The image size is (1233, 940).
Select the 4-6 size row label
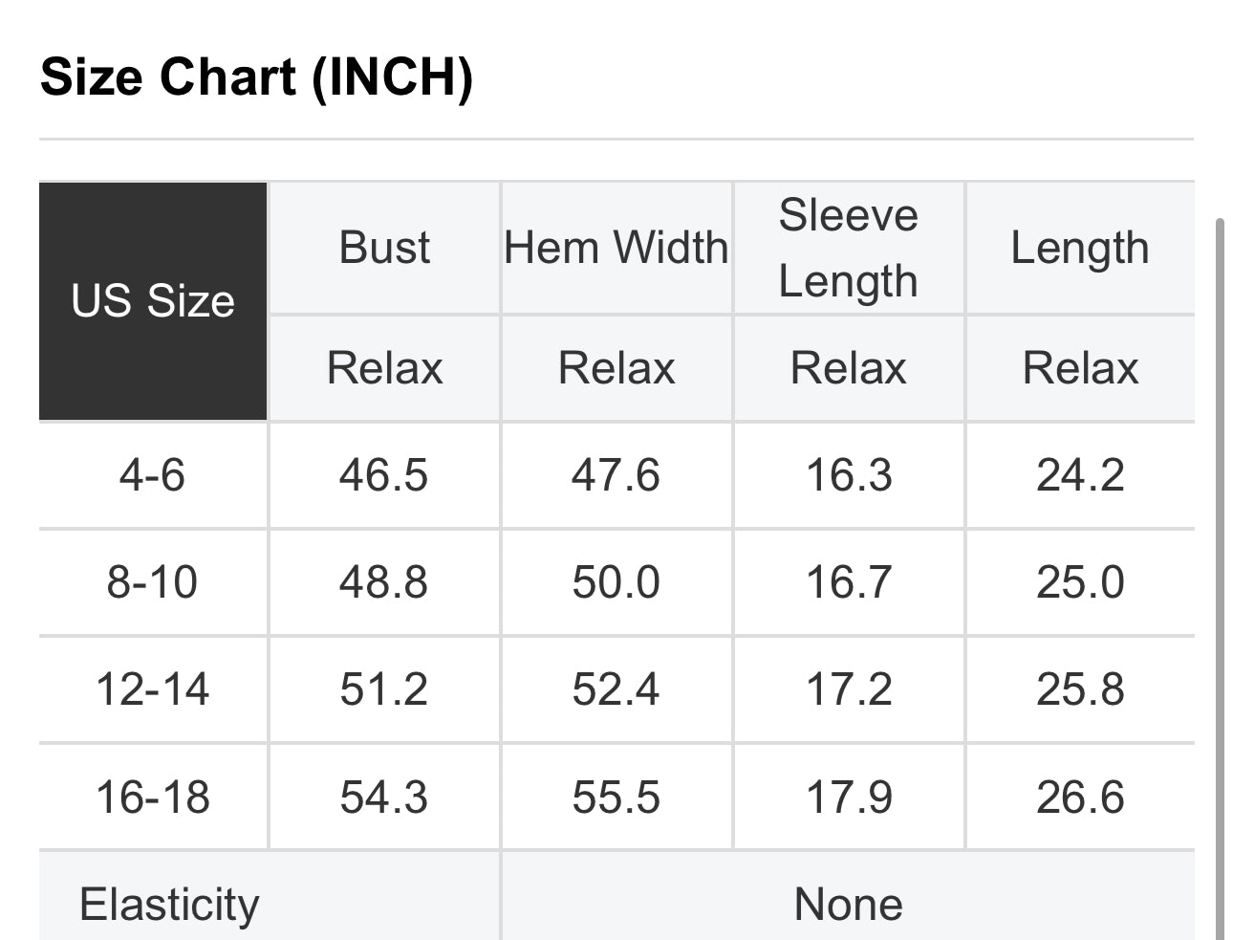[x=153, y=475]
